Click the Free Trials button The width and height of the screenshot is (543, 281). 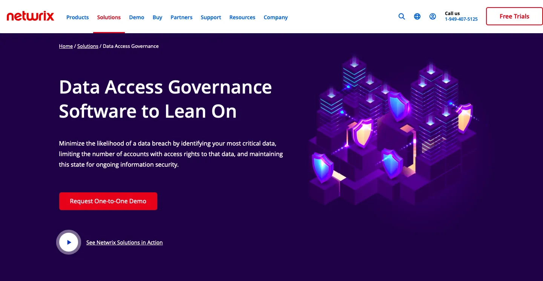point(514,16)
